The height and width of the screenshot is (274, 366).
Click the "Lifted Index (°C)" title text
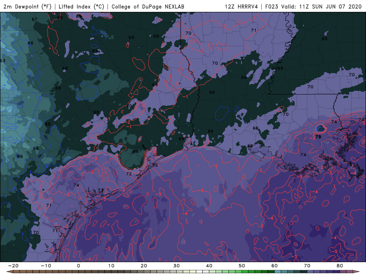pyautogui.click(x=81, y=6)
